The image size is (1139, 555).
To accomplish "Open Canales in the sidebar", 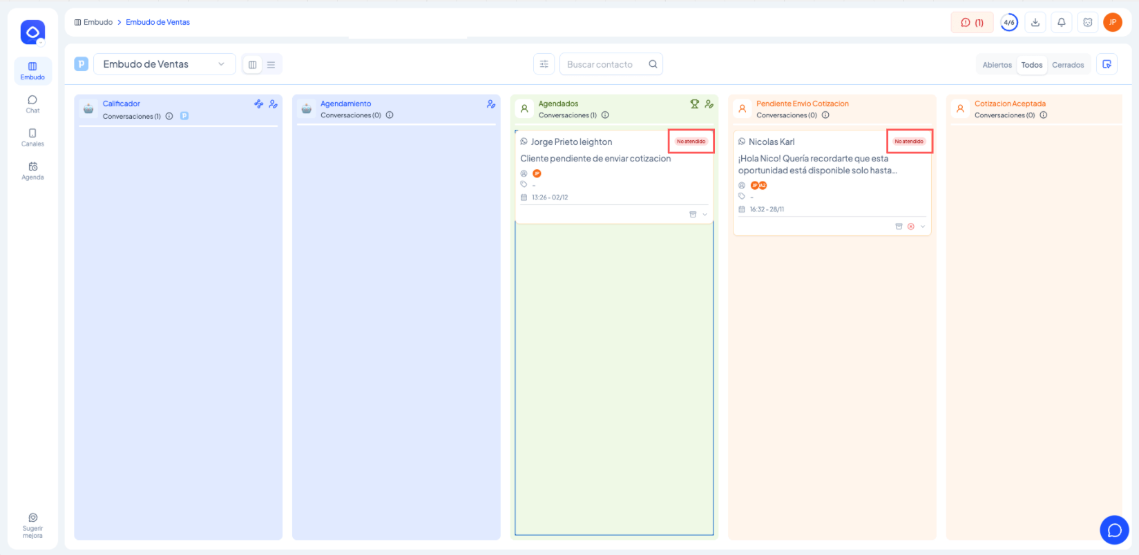I will 32,137.
